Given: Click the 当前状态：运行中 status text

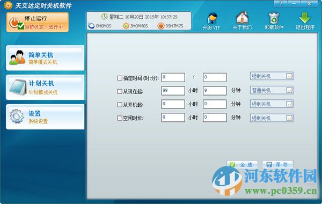Looking at the screenshot, I should point(44,27).
